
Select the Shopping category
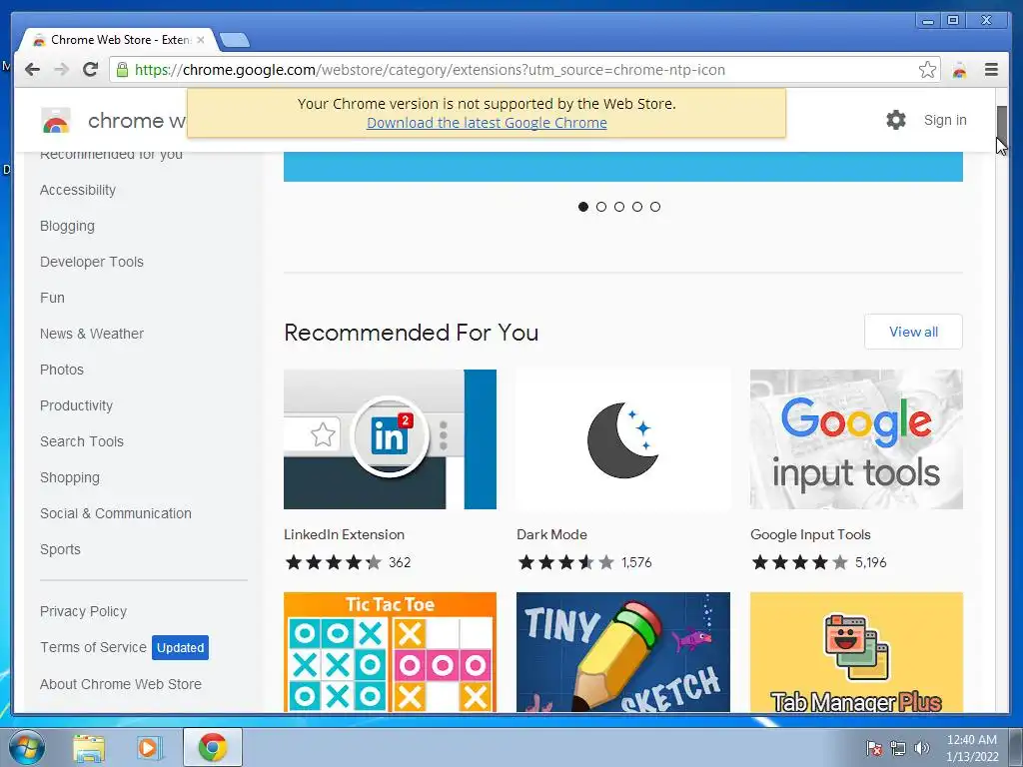(70, 477)
